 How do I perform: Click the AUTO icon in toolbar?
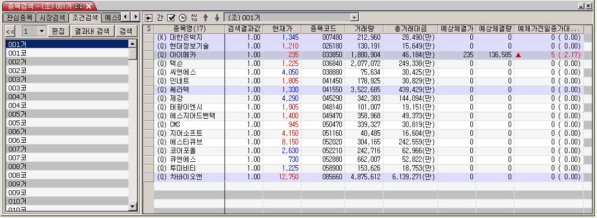tap(194, 18)
